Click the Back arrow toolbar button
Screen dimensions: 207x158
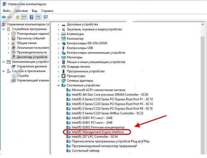click(x=4, y=17)
